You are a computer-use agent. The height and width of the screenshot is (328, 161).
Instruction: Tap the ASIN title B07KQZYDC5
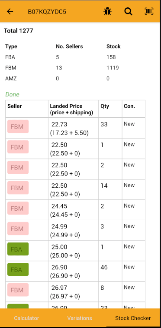47,12
